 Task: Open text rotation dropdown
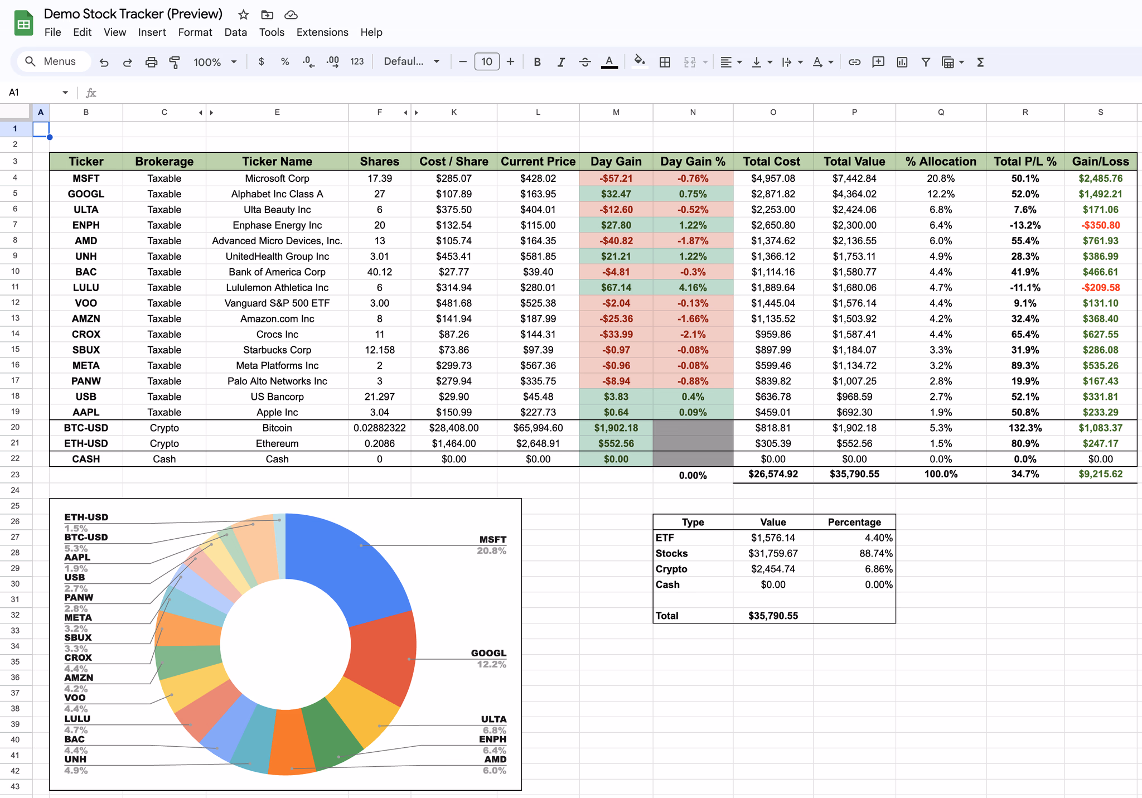click(822, 62)
